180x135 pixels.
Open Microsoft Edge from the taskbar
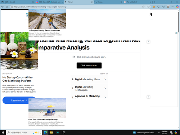[x=45, y=132]
